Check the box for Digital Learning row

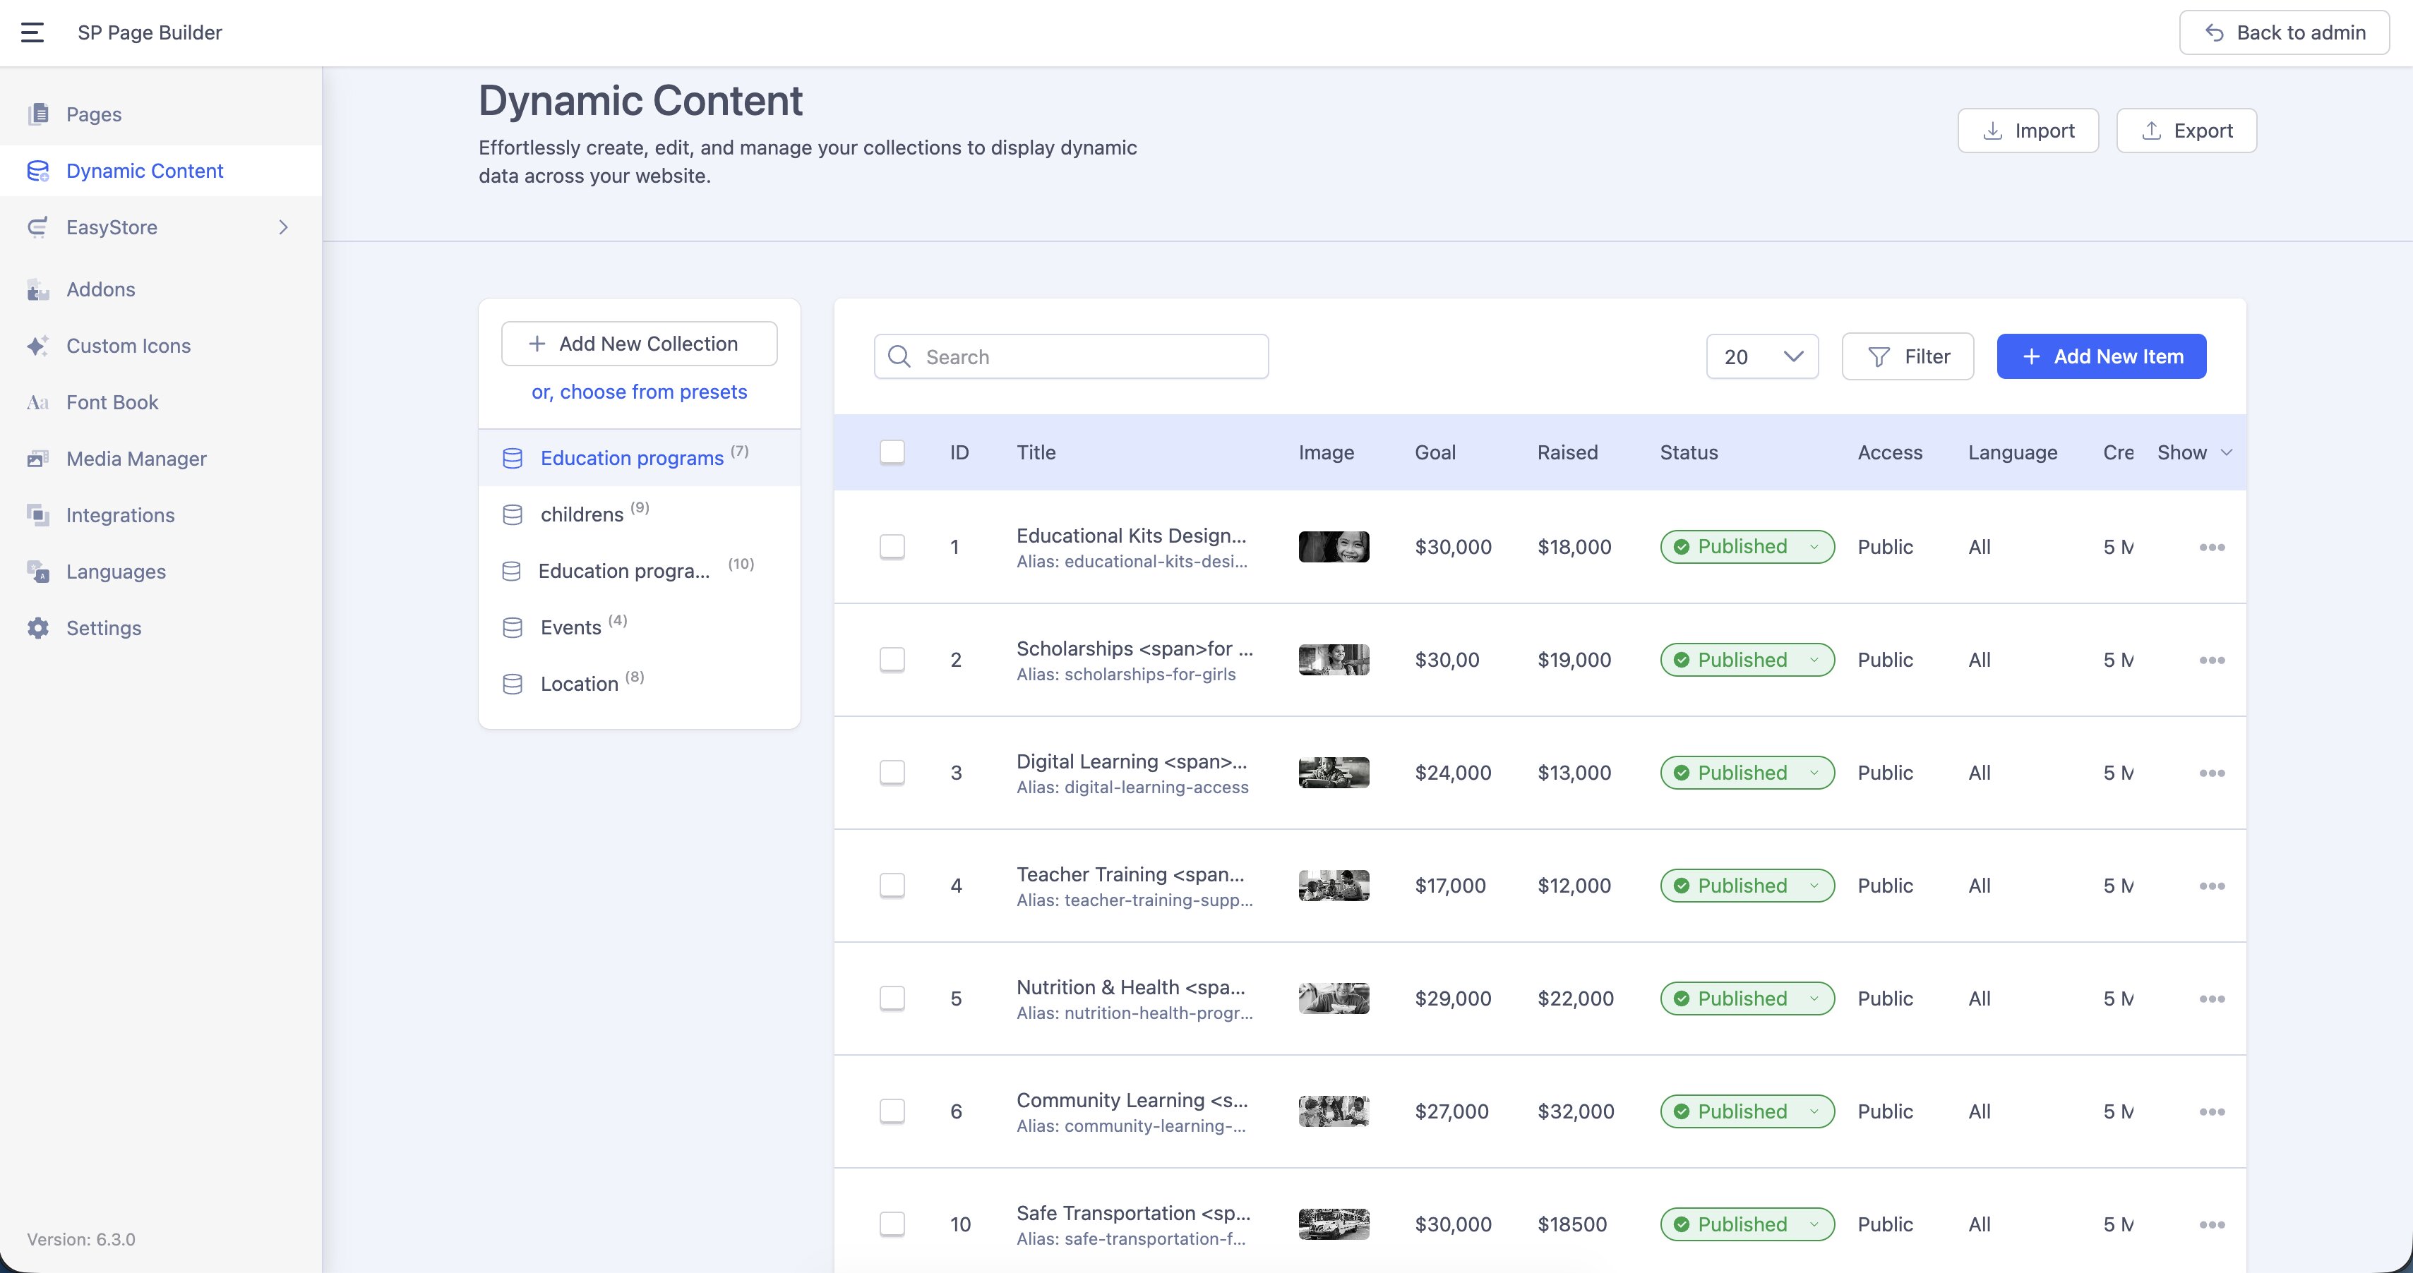click(892, 772)
